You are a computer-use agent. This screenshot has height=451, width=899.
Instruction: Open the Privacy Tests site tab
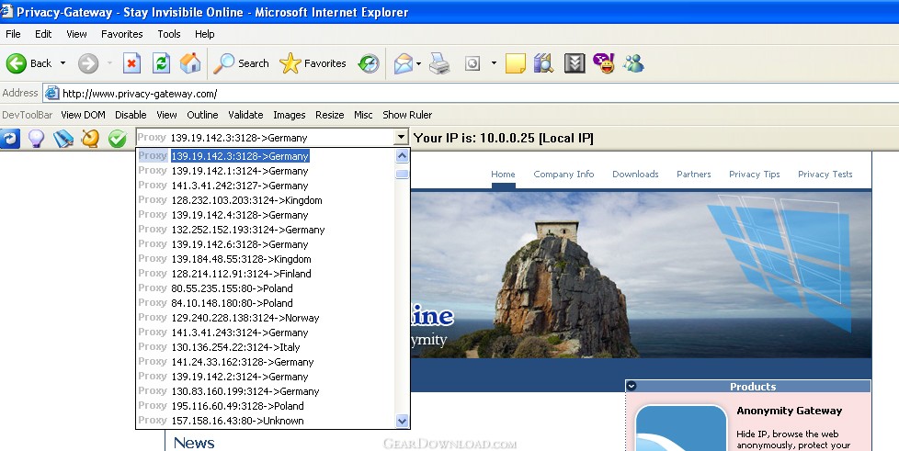click(x=825, y=175)
